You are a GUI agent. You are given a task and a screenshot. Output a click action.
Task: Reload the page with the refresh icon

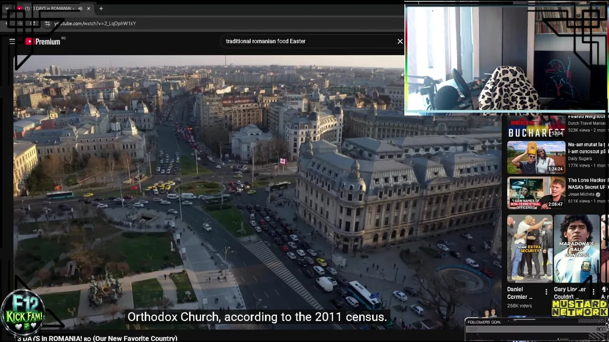pos(32,23)
